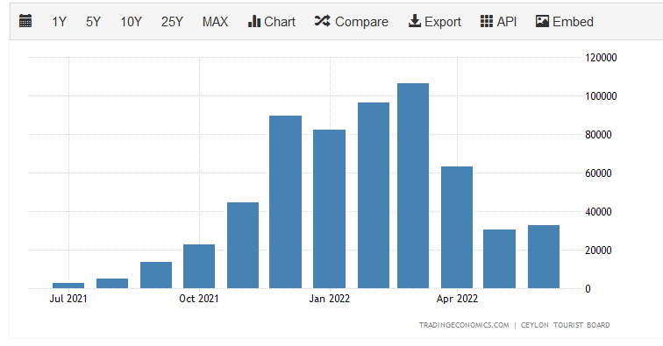Screen dimensions: 663x346
Task: Show the MAX time range
Action: [x=215, y=22]
